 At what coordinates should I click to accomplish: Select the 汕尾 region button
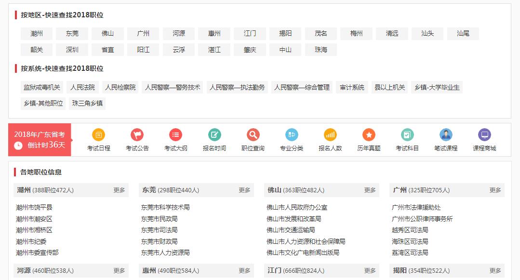463,34
